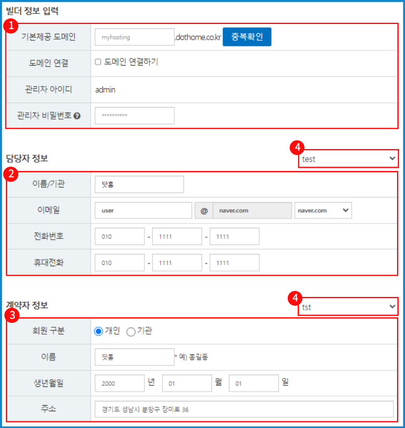Image resolution: width=405 pixels, height=428 pixels.
Task: Open the 'test' dropdown beside 담당자 정보
Action: point(348,159)
